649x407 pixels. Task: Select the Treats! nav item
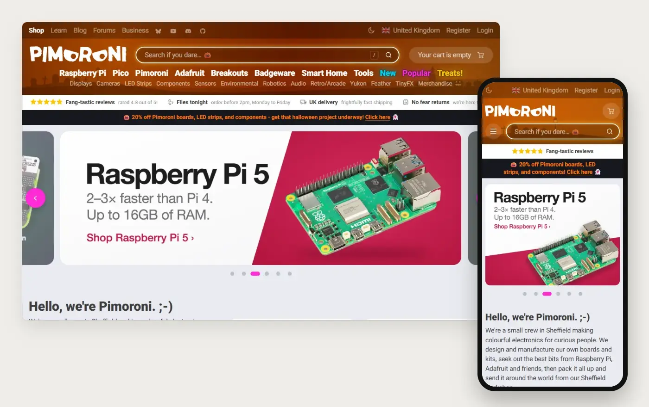[450, 73]
